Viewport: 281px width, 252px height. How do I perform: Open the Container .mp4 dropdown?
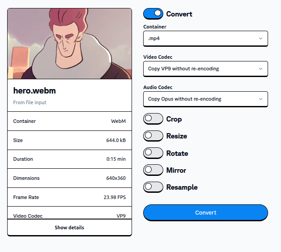(x=205, y=38)
